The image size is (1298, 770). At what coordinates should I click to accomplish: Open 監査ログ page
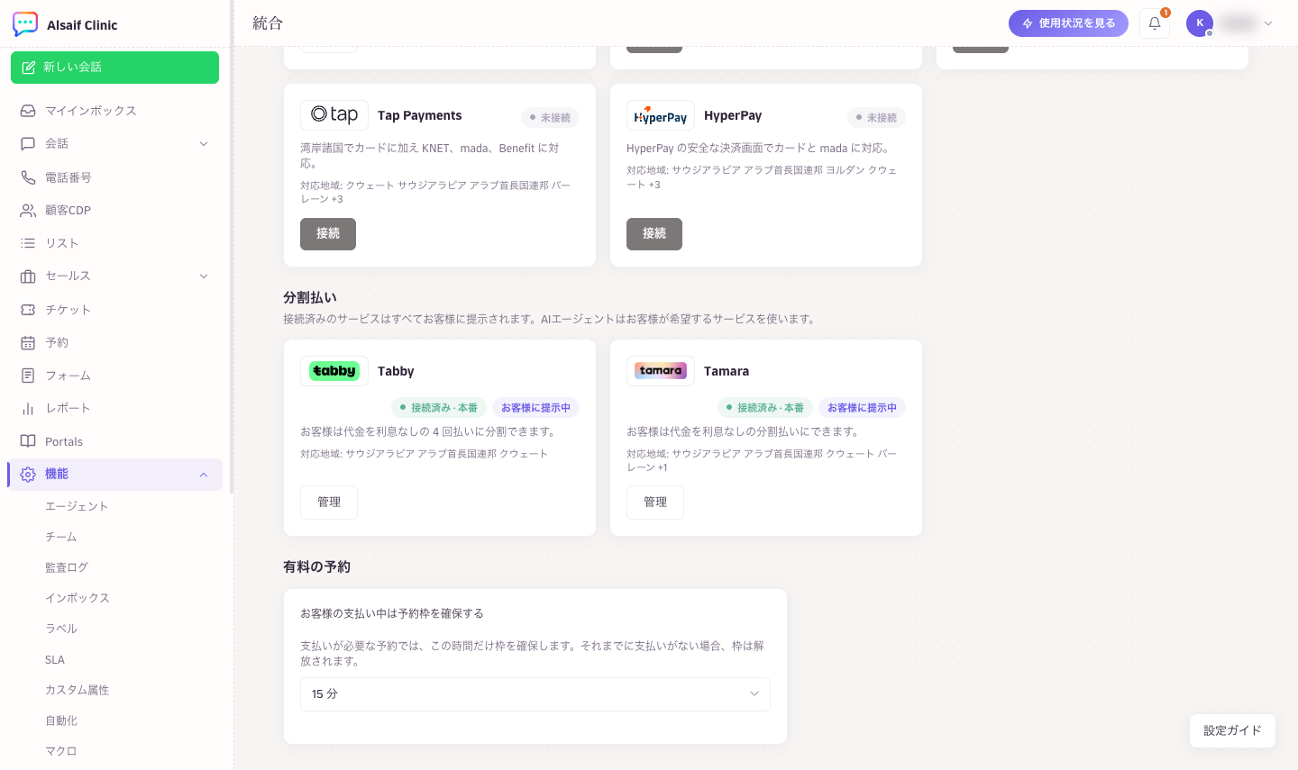coord(67,567)
